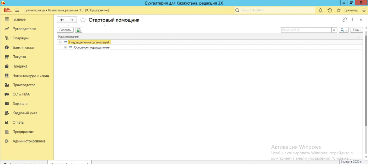Image resolution: width=368 pixels, height=164 pixels.
Task: Click the list search field Поиск (Ctrl+F)
Action: tap(306, 30)
